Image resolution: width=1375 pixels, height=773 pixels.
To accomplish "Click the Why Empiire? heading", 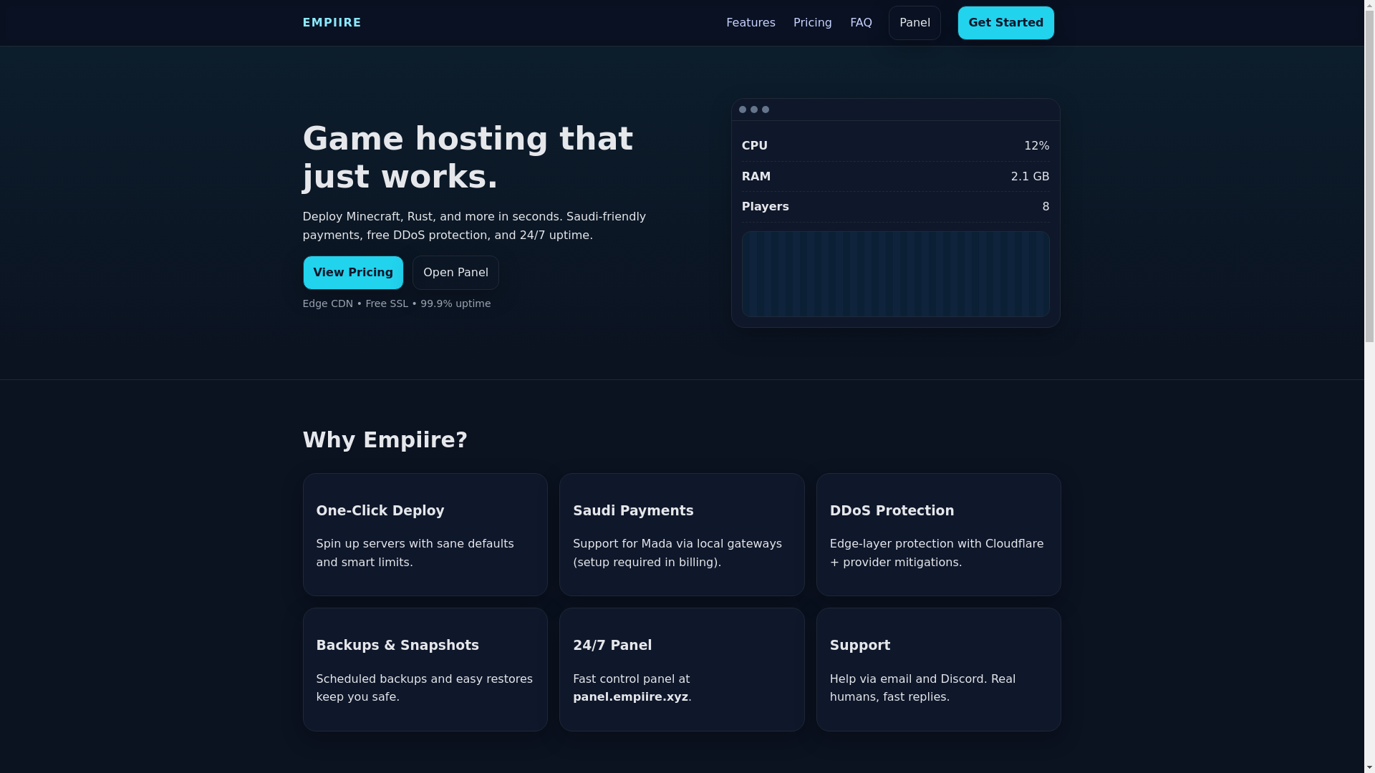I will click(385, 440).
